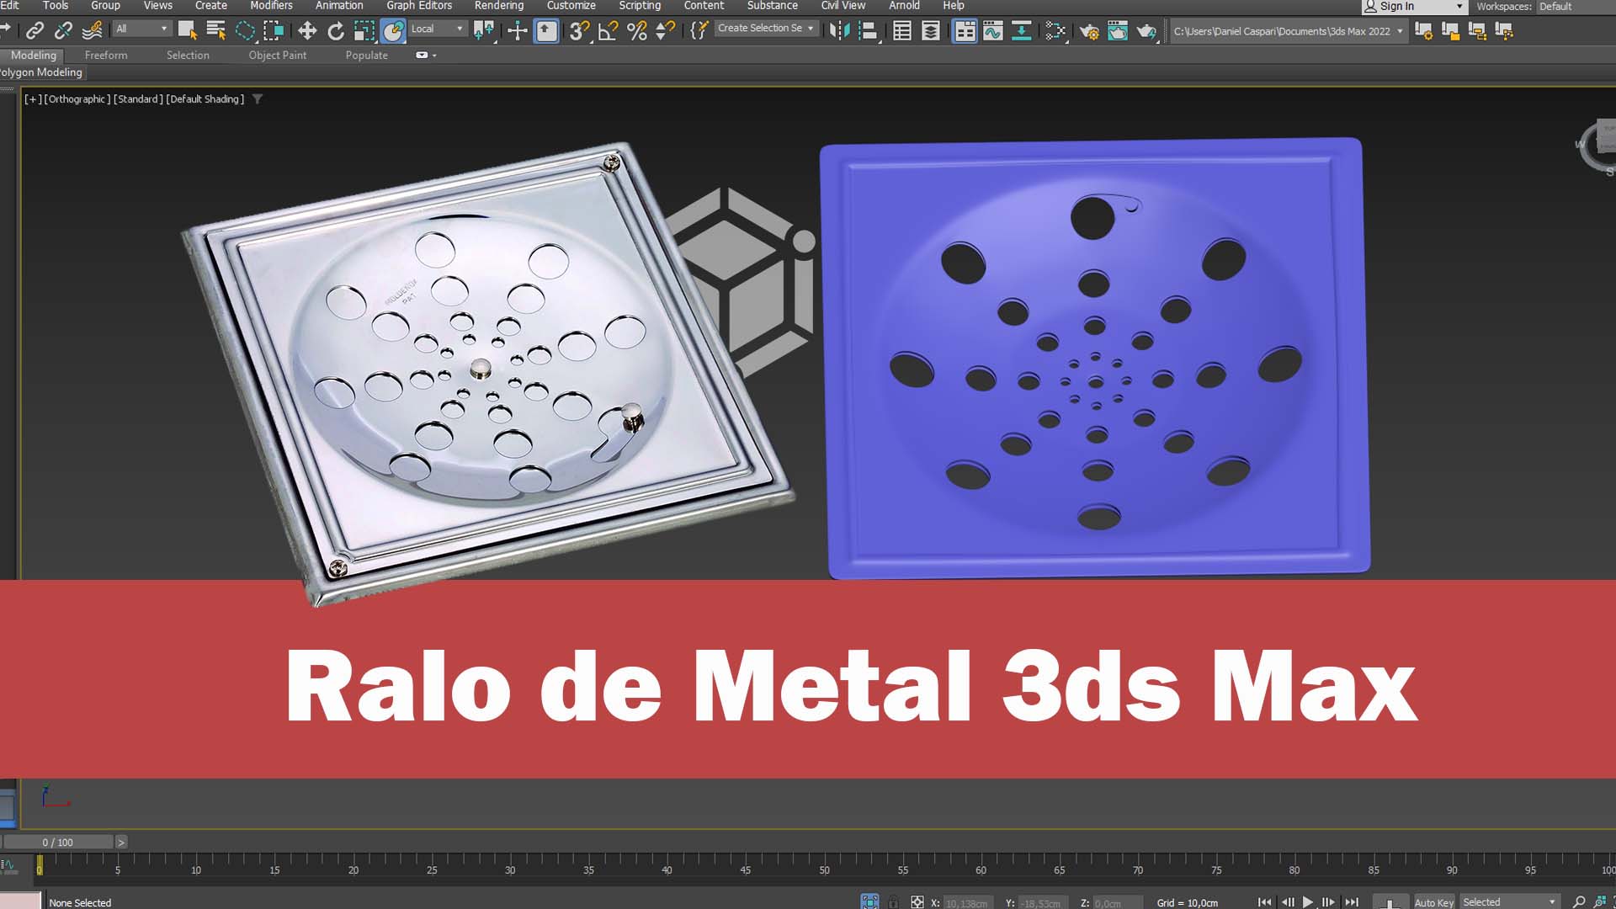Click the Select and Manipulate crosshair icon
This screenshot has width=1616, height=909.
518,31
